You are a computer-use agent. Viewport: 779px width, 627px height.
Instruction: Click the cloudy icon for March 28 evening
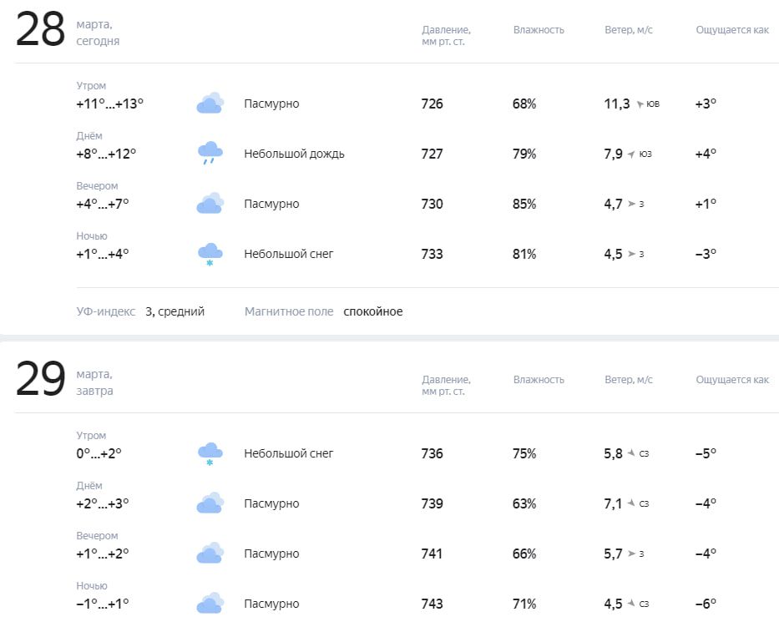coord(210,204)
